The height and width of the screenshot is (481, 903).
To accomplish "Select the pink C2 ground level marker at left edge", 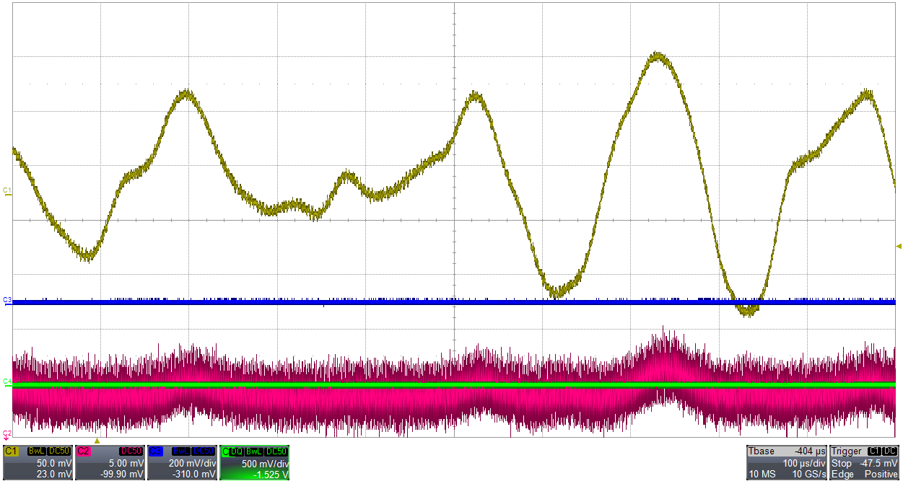I will click(x=6, y=434).
